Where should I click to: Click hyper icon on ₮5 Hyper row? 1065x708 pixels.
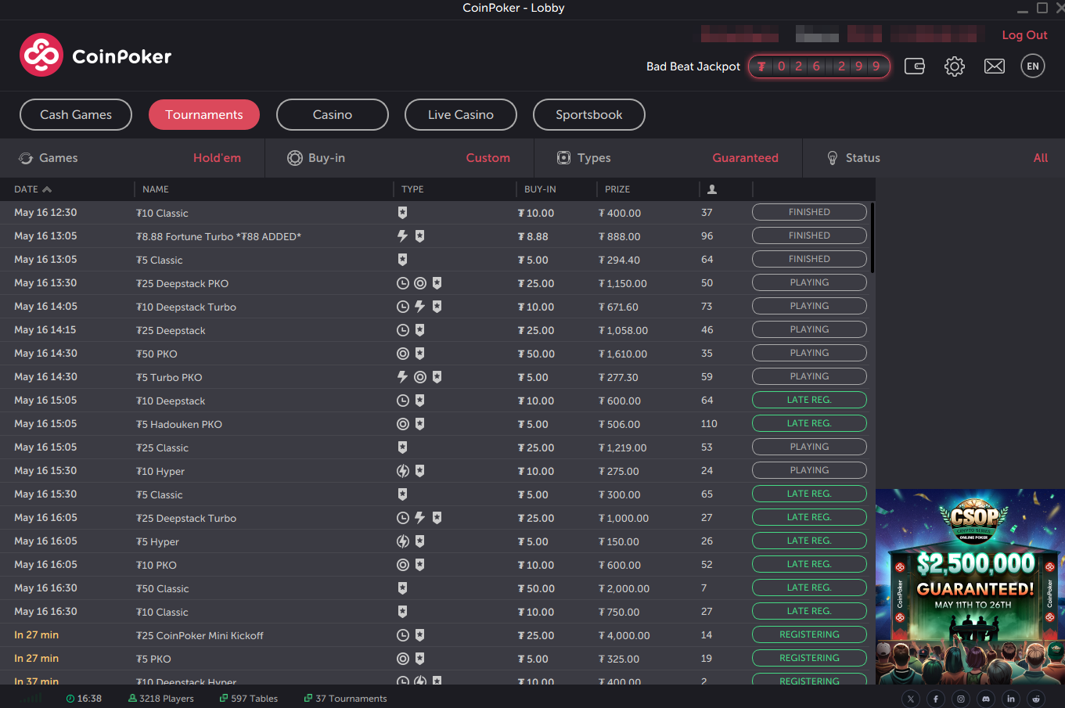pos(403,541)
